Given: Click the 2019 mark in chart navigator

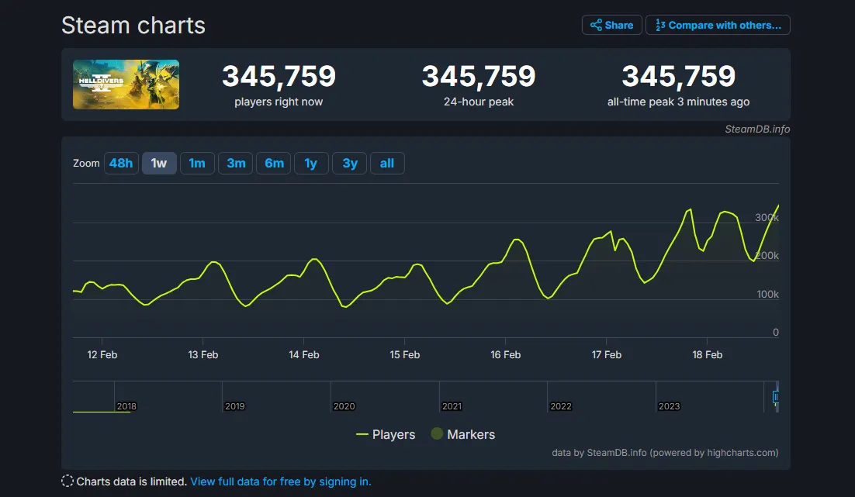Looking at the screenshot, I should tap(235, 406).
